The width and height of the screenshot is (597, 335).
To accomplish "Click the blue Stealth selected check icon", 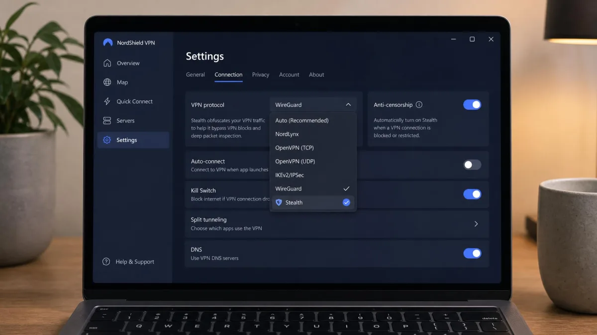I will pos(346,202).
